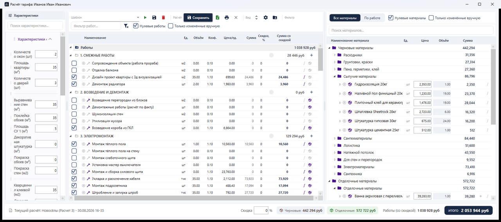This screenshot has width=501, height=222.
Task: Enable Только изменённые вручную for materials
Action: (431, 18)
